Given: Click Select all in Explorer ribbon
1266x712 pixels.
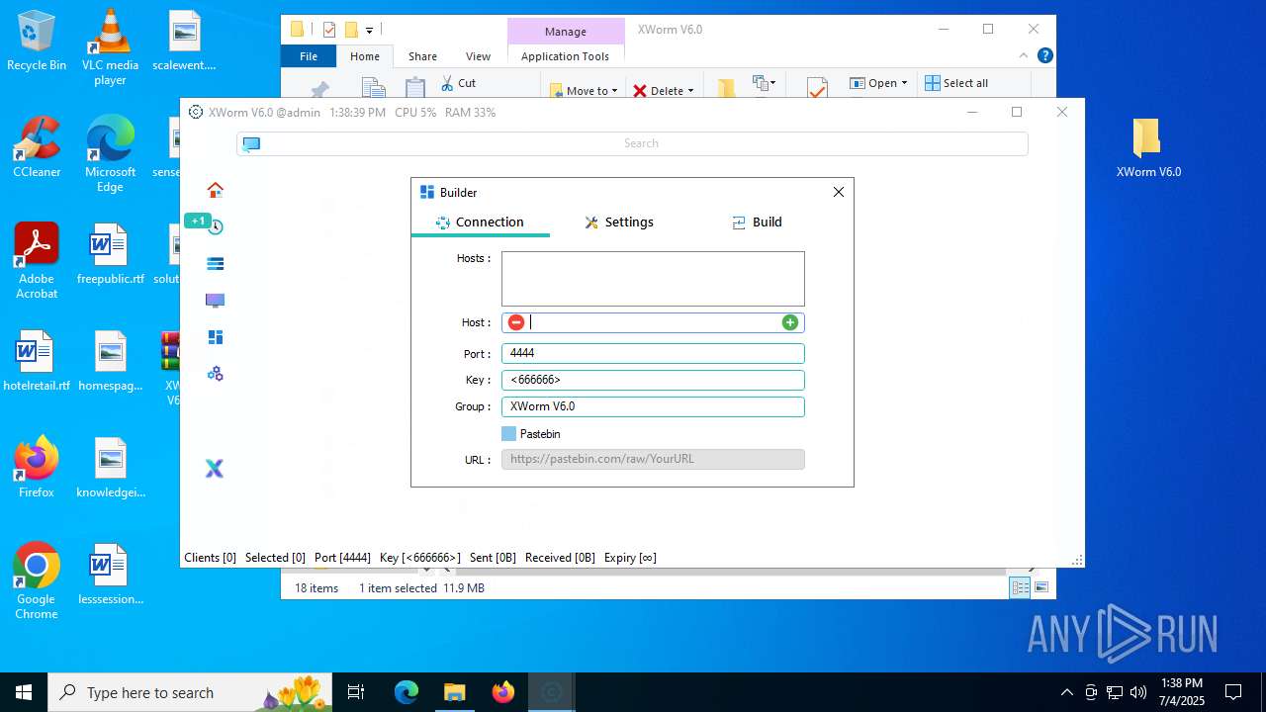Looking at the screenshot, I should click(x=956, y=83).
